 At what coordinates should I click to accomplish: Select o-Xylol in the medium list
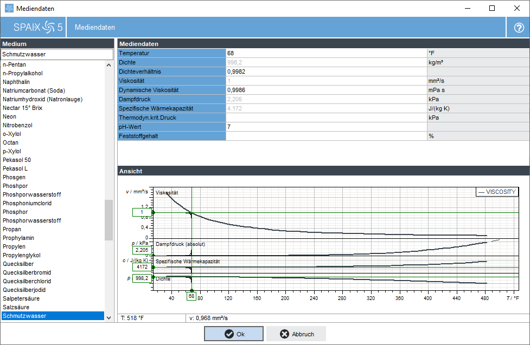(12, 134)
